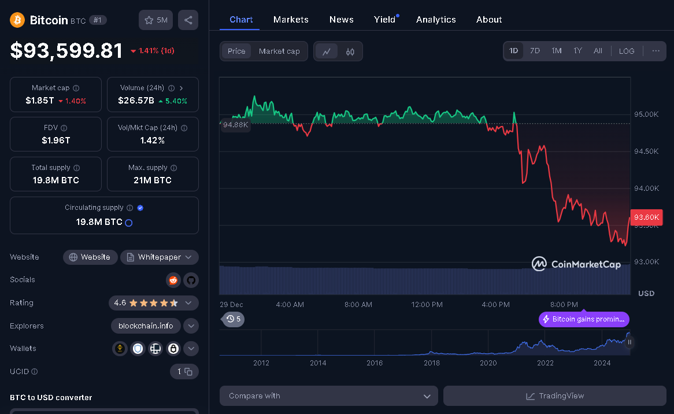Open Volume (24h) details arrow

point(182,88)
